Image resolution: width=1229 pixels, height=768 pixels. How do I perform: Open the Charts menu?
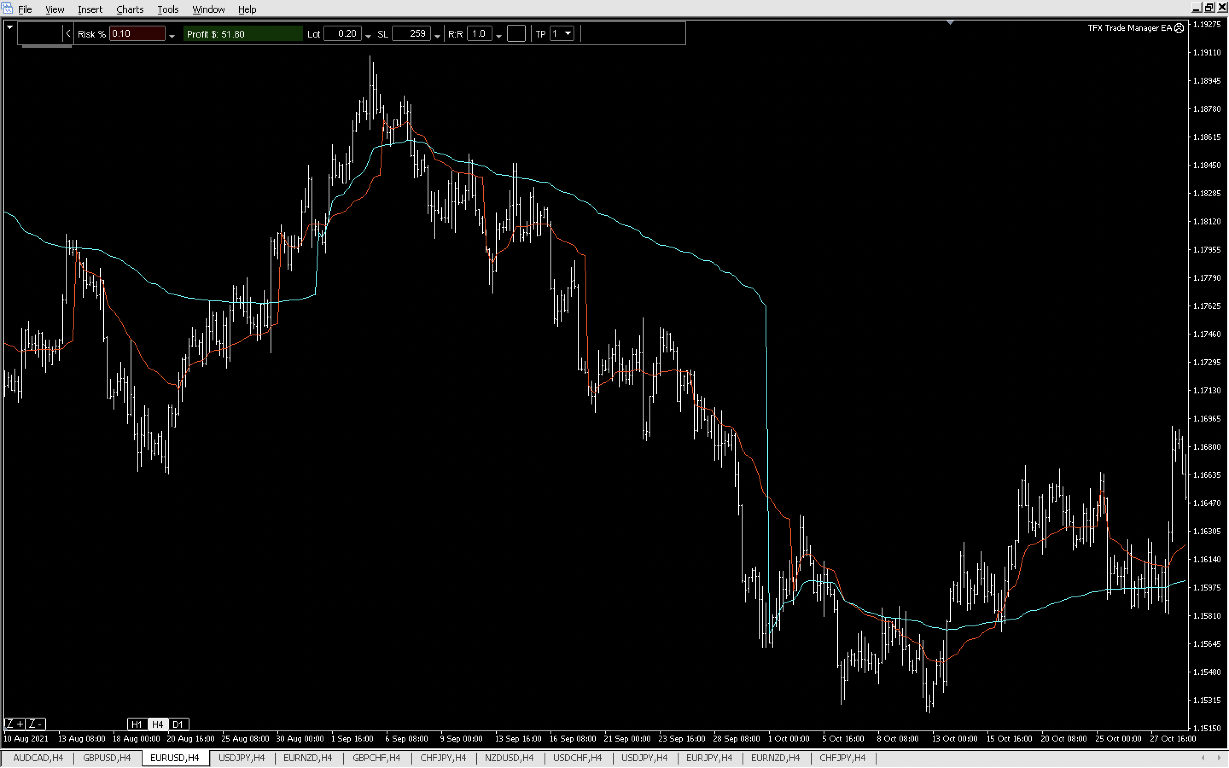(x=129, y=9)
